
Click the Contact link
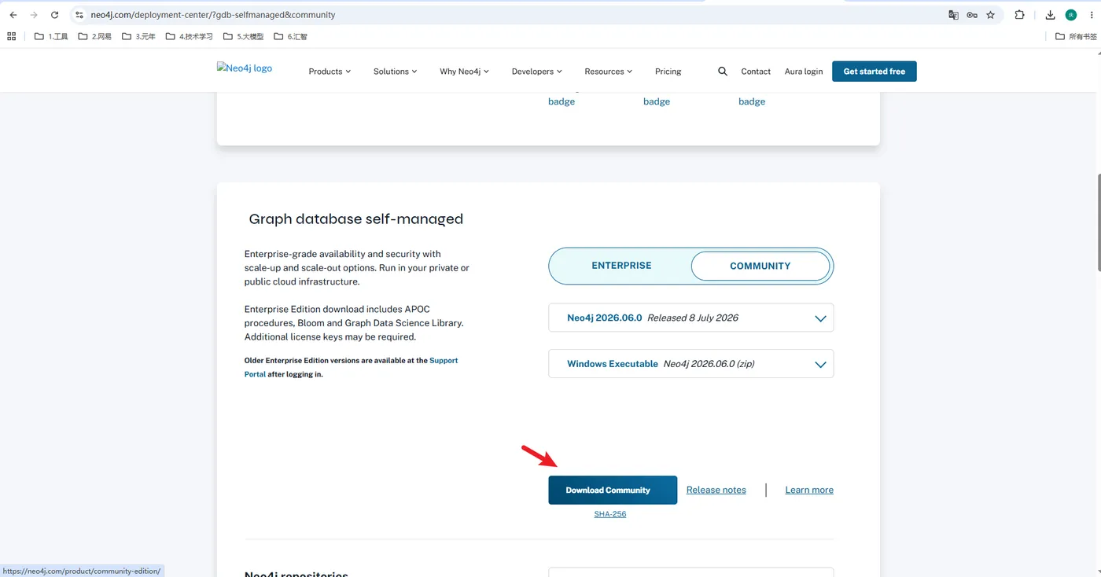[756, 72]
